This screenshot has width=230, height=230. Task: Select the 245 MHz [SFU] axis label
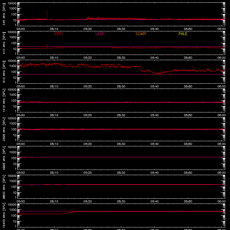coord(4,14)
